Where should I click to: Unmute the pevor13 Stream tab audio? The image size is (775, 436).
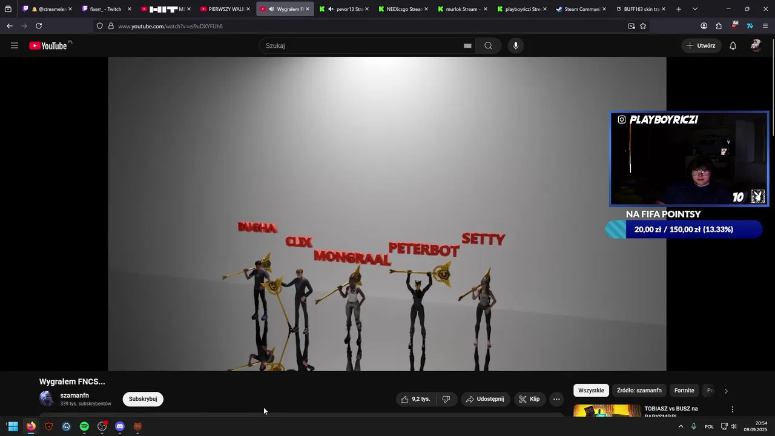[331, 9]
